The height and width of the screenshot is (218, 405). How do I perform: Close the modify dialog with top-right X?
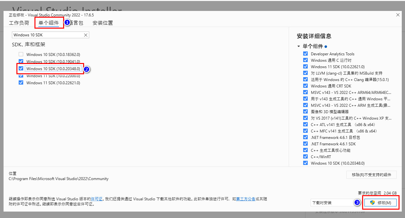[x=398, y=15]
